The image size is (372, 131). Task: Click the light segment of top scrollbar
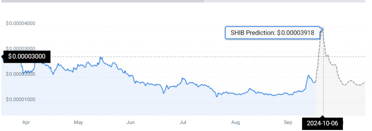tap(284, 1)
